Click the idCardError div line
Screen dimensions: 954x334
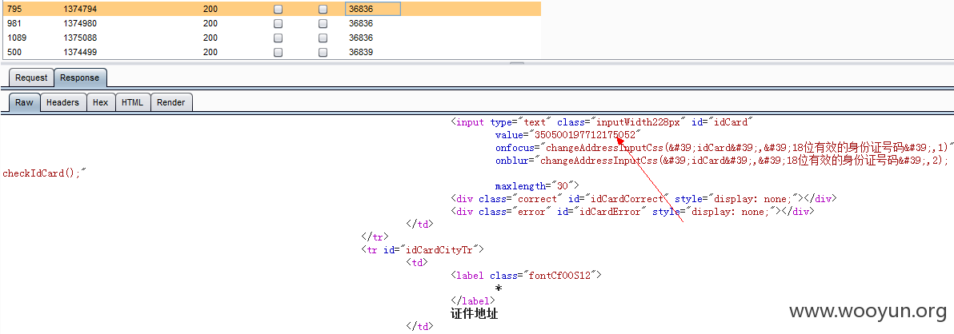632,211
